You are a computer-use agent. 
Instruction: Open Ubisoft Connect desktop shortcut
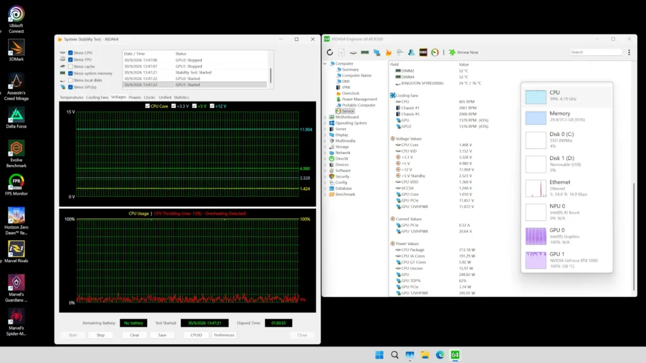16,20
